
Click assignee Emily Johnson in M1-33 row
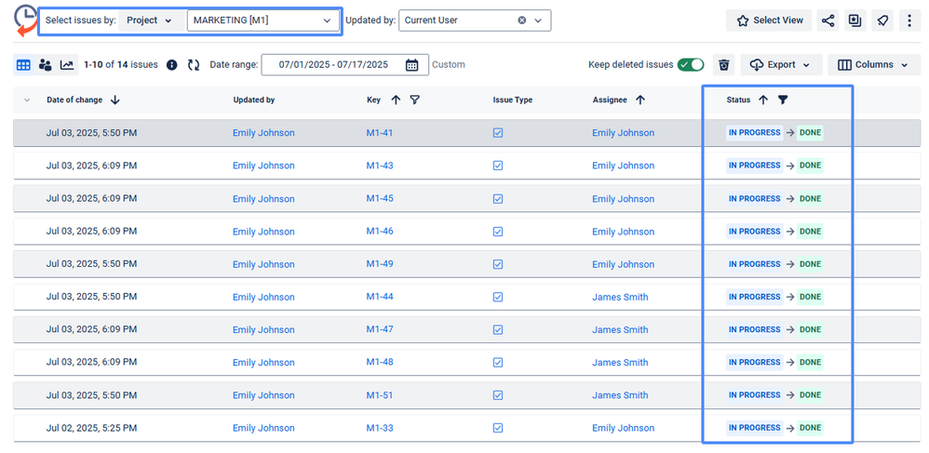(624, 428)
